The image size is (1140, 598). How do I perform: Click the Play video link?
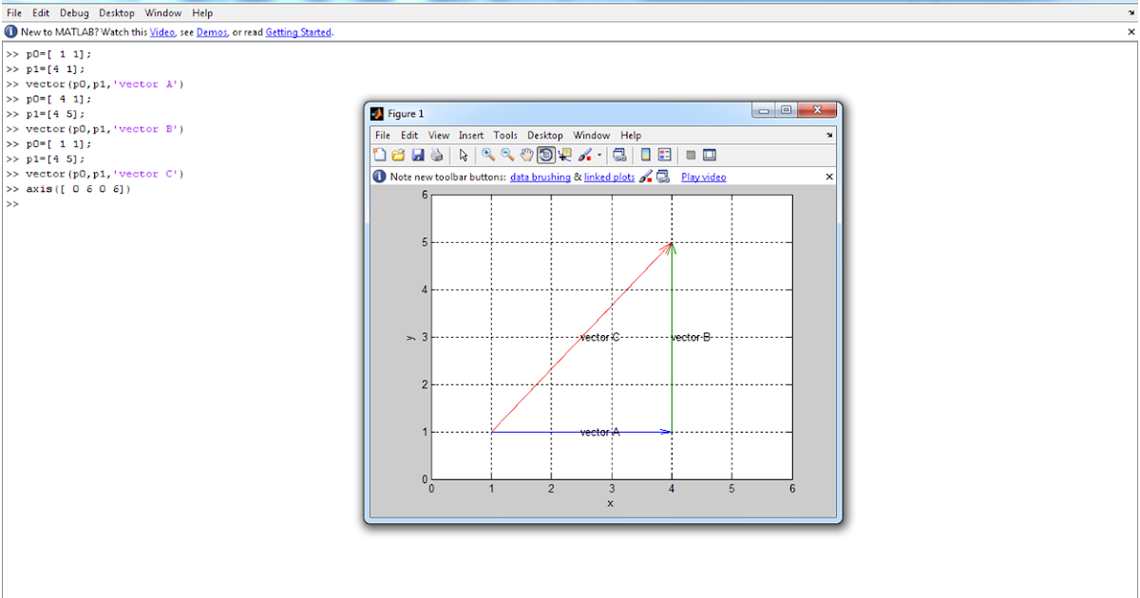tap(703, 177)
